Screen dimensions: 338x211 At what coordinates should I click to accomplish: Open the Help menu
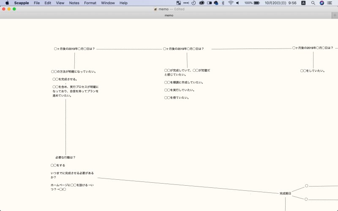(123, 3)
